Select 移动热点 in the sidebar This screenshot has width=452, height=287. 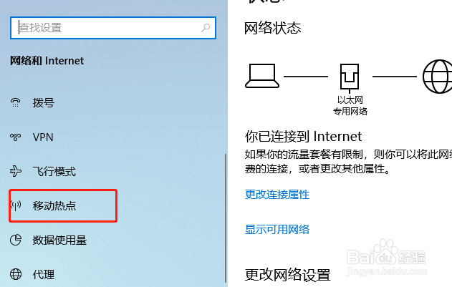coord(54,205)
